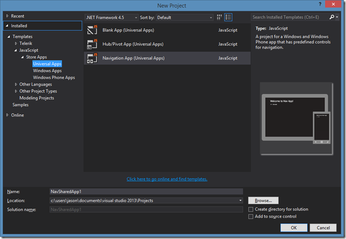Follow the go online find templates link
346x239 pixels.
(167, 179)
